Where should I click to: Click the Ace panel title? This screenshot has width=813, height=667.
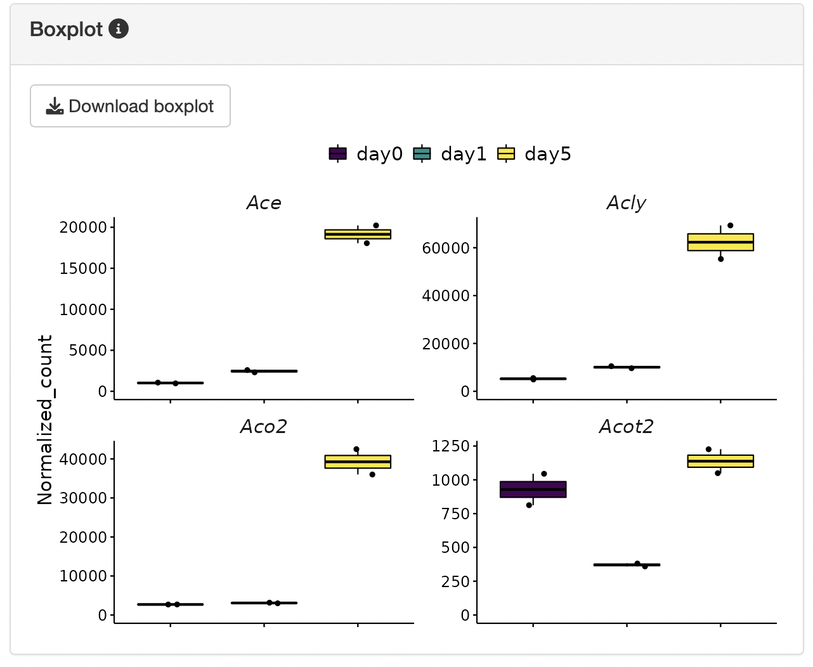(x=264, y=203)
